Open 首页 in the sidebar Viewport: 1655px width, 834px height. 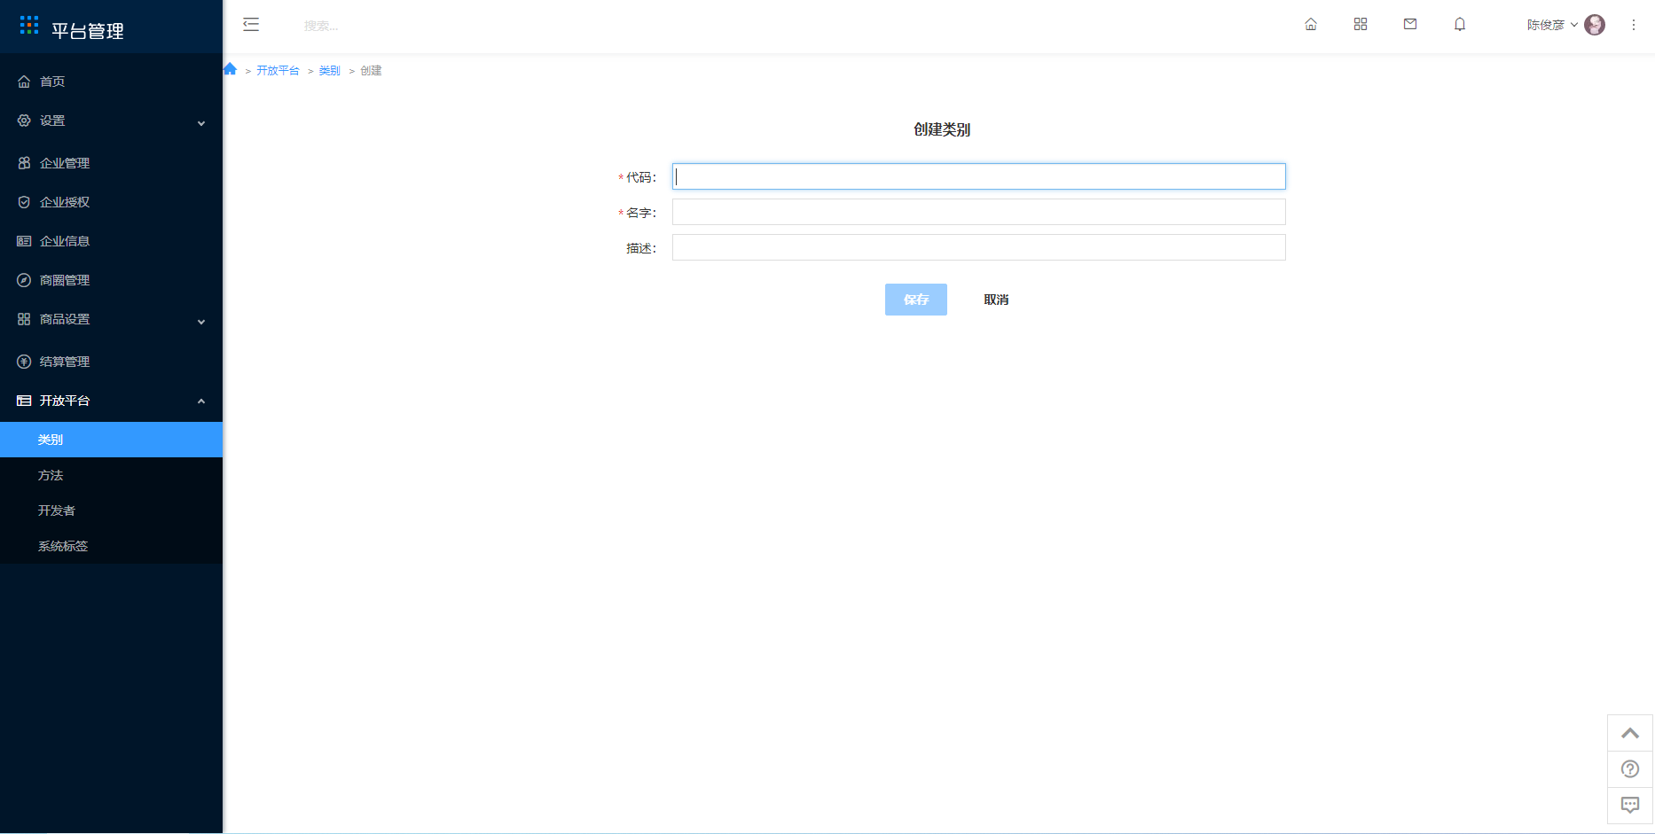coord(111,82)
